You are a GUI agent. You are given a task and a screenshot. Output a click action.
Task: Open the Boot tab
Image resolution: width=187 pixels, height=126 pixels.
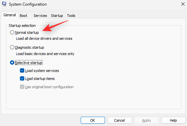pos(24,16)
